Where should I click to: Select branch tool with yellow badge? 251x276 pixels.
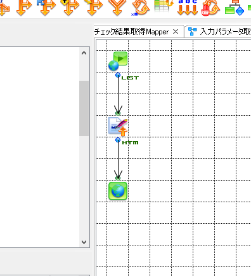[70, 8]
